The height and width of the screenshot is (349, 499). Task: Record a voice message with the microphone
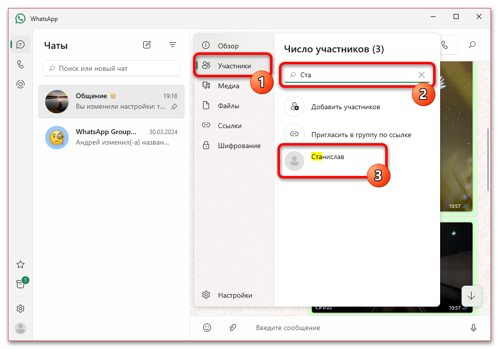[474, 328]
